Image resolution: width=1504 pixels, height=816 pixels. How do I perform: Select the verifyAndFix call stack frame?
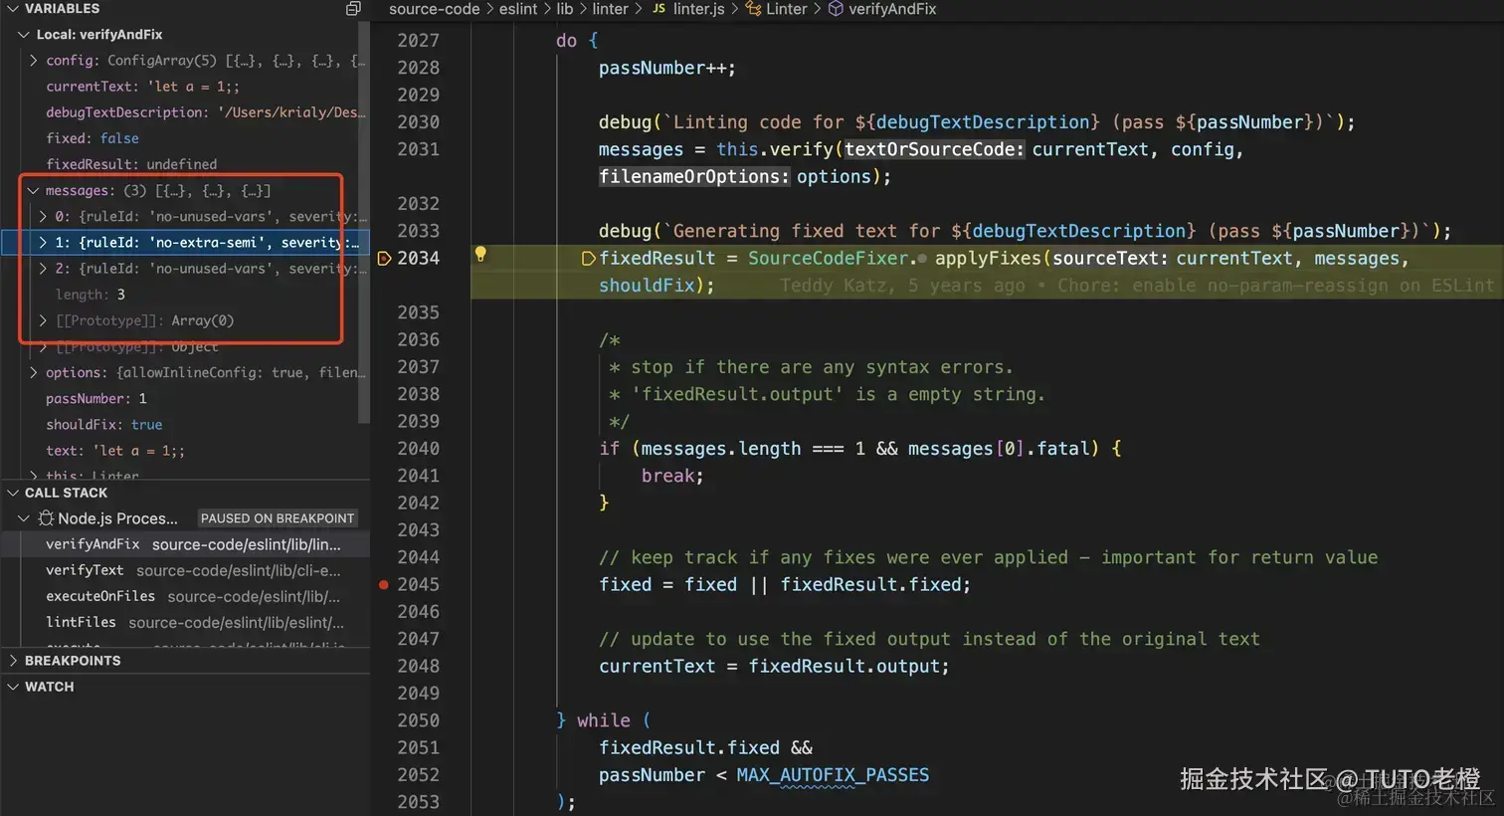click(x=185, y=544)
